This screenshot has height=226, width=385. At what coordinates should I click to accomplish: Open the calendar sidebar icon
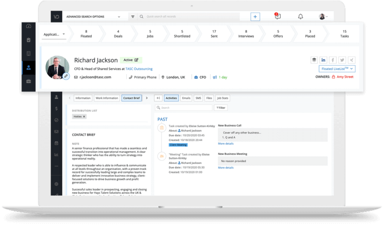click(x=57, y=143)
